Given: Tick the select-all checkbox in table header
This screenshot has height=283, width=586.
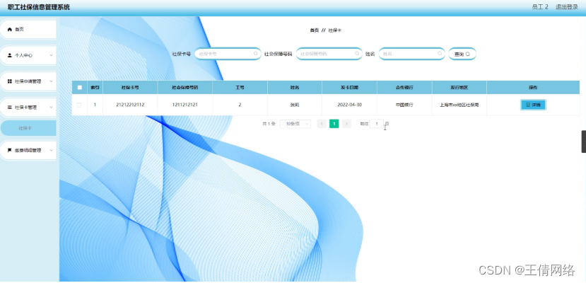Looking at the screenshot, I should pos(79,88).
